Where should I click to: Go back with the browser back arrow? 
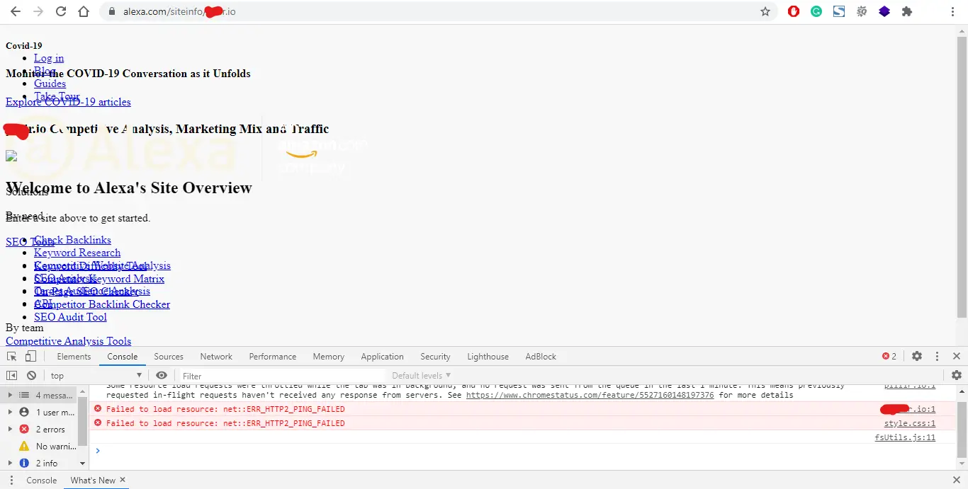pos(16,11)
